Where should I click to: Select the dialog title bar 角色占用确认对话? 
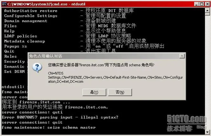pos(104,56)
